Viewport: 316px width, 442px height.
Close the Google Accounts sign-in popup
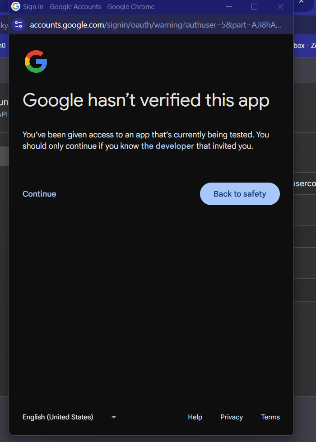coord(280,7)
